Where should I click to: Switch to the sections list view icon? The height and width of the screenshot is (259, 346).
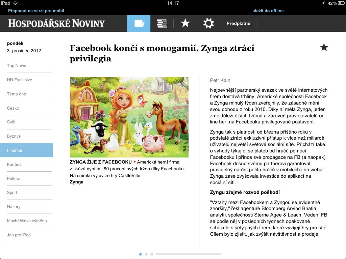(x=162, y=23)
